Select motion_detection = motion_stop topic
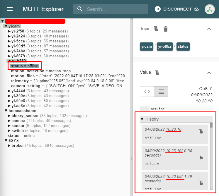 coord(41,71)
